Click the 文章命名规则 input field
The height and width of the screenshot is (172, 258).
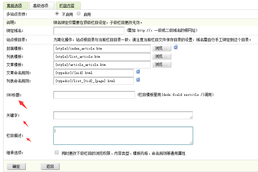tap(94, 73)
